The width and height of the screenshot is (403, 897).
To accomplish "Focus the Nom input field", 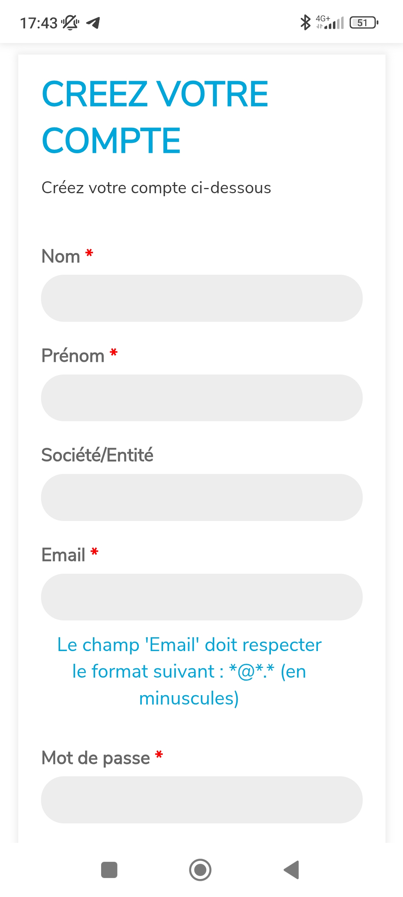I will (x=201, y=298).
